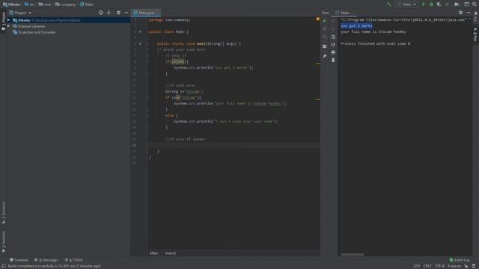Toggle the Structure tool window side tab
The image size is (479, 269).
[3, 212]
